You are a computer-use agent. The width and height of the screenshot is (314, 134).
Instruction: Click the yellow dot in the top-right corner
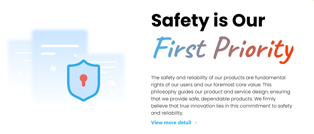pyautogui.click(x=313, y=1)
